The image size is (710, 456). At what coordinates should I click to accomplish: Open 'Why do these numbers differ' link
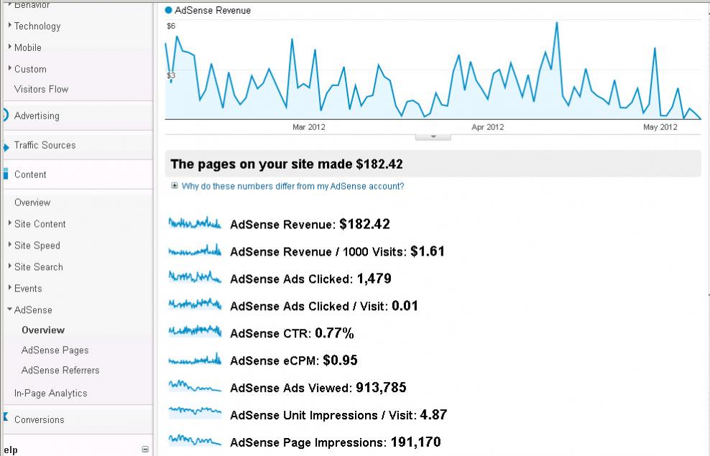[x=293, y=187]
